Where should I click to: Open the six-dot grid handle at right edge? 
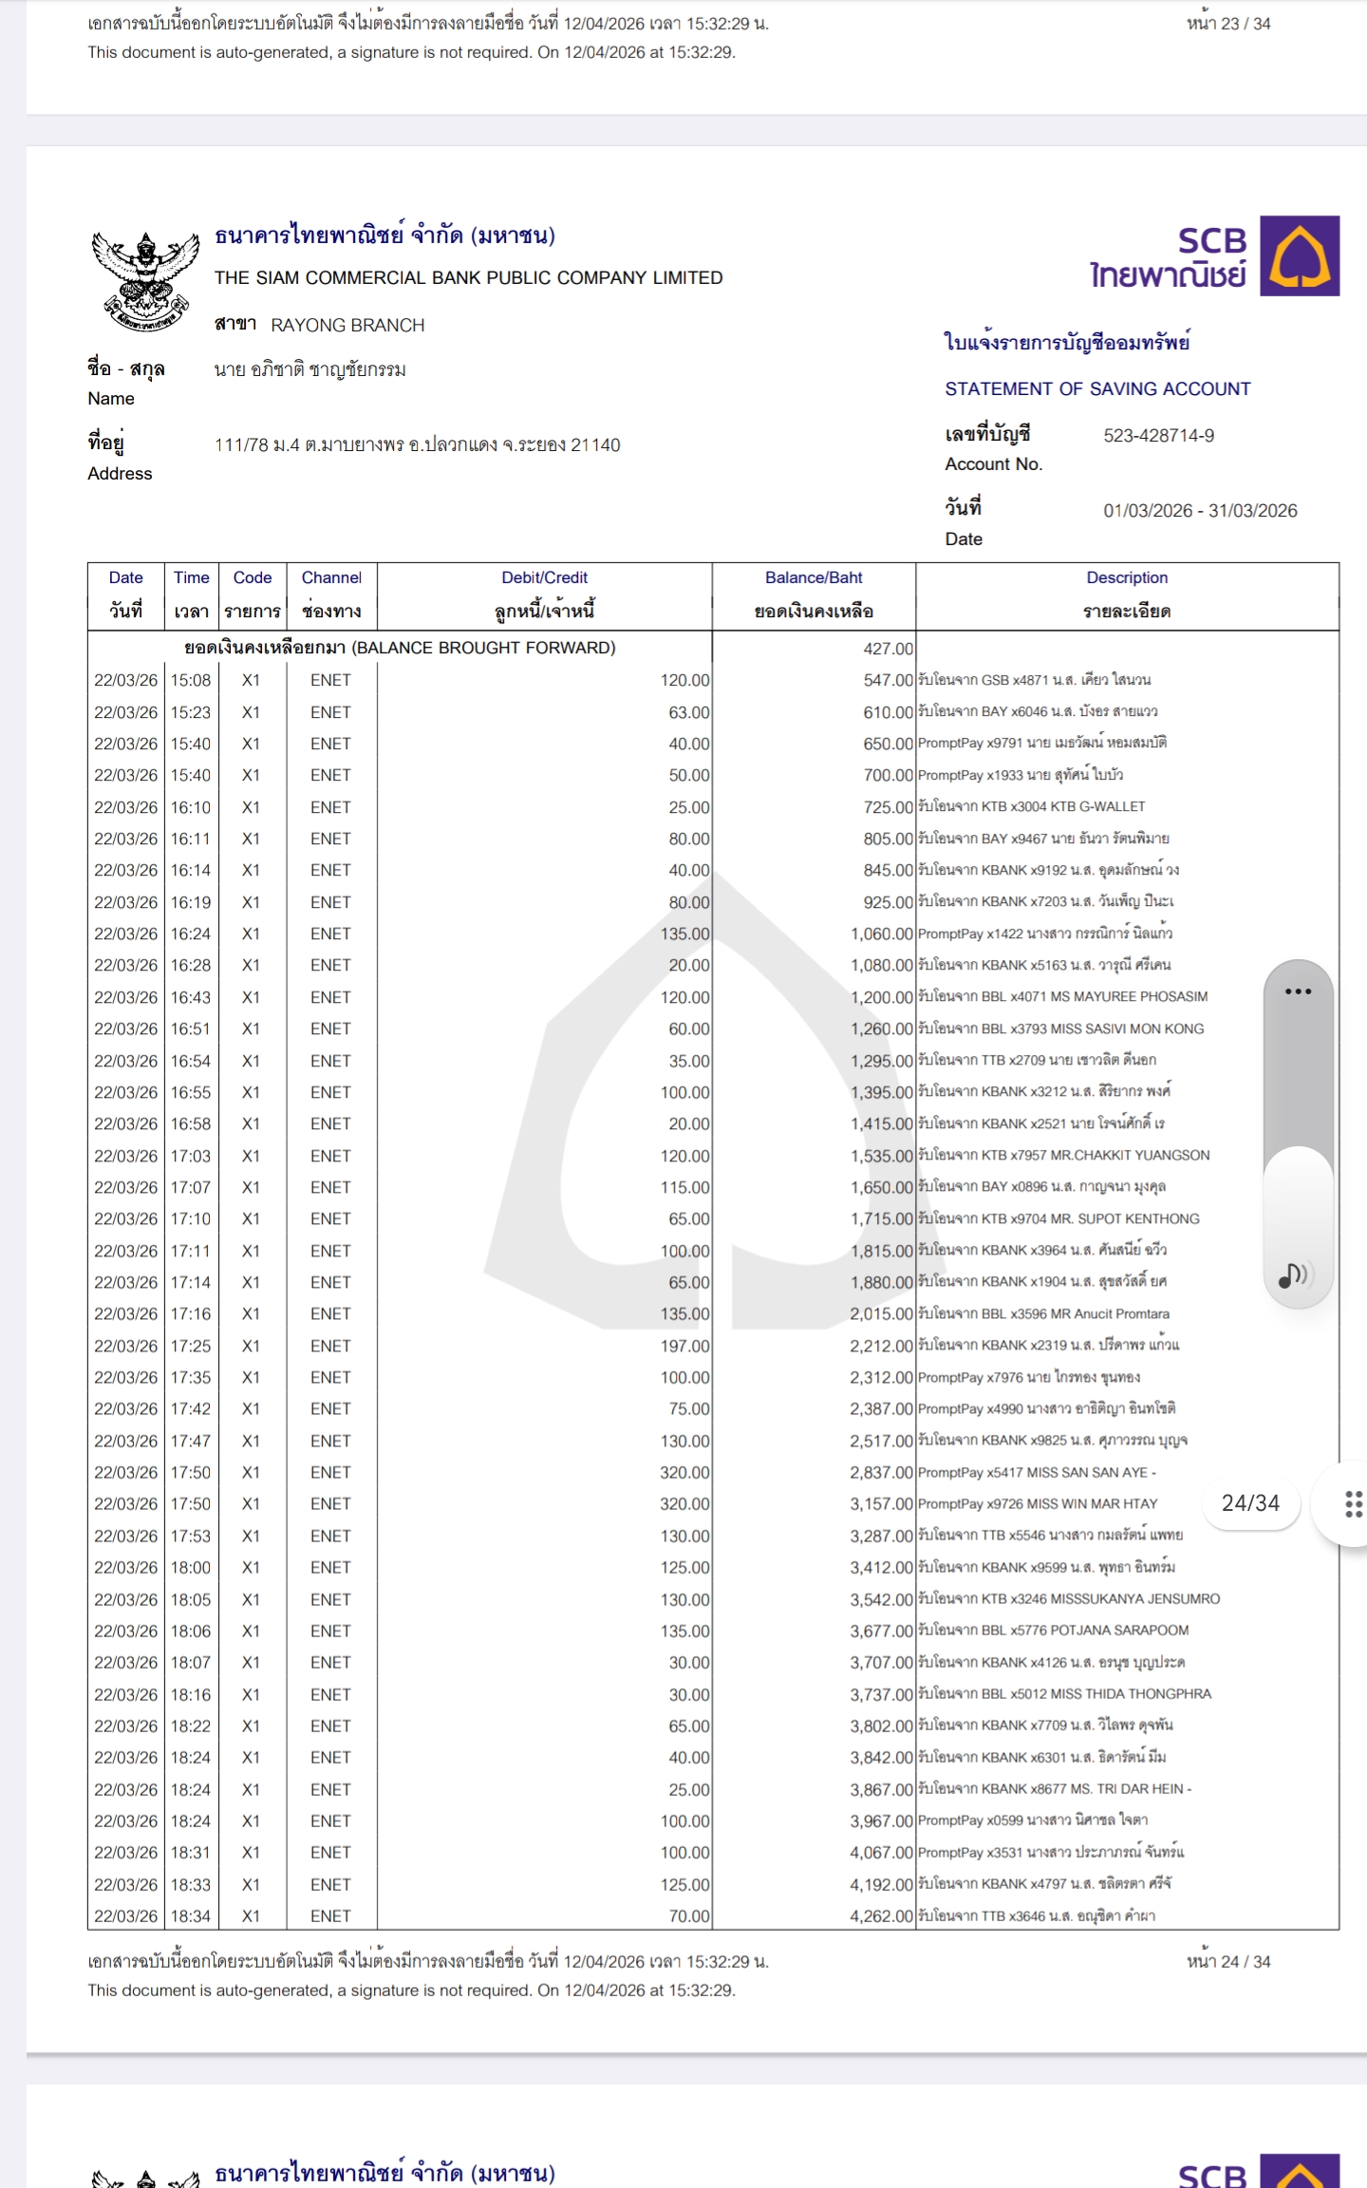pos(1353,1504)
